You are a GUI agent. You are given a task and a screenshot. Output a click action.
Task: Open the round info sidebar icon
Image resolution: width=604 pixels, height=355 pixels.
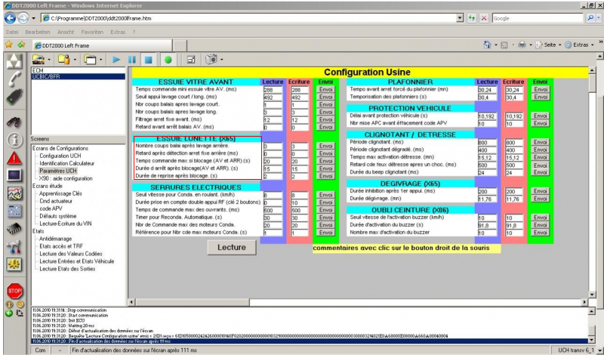(14, 140)
